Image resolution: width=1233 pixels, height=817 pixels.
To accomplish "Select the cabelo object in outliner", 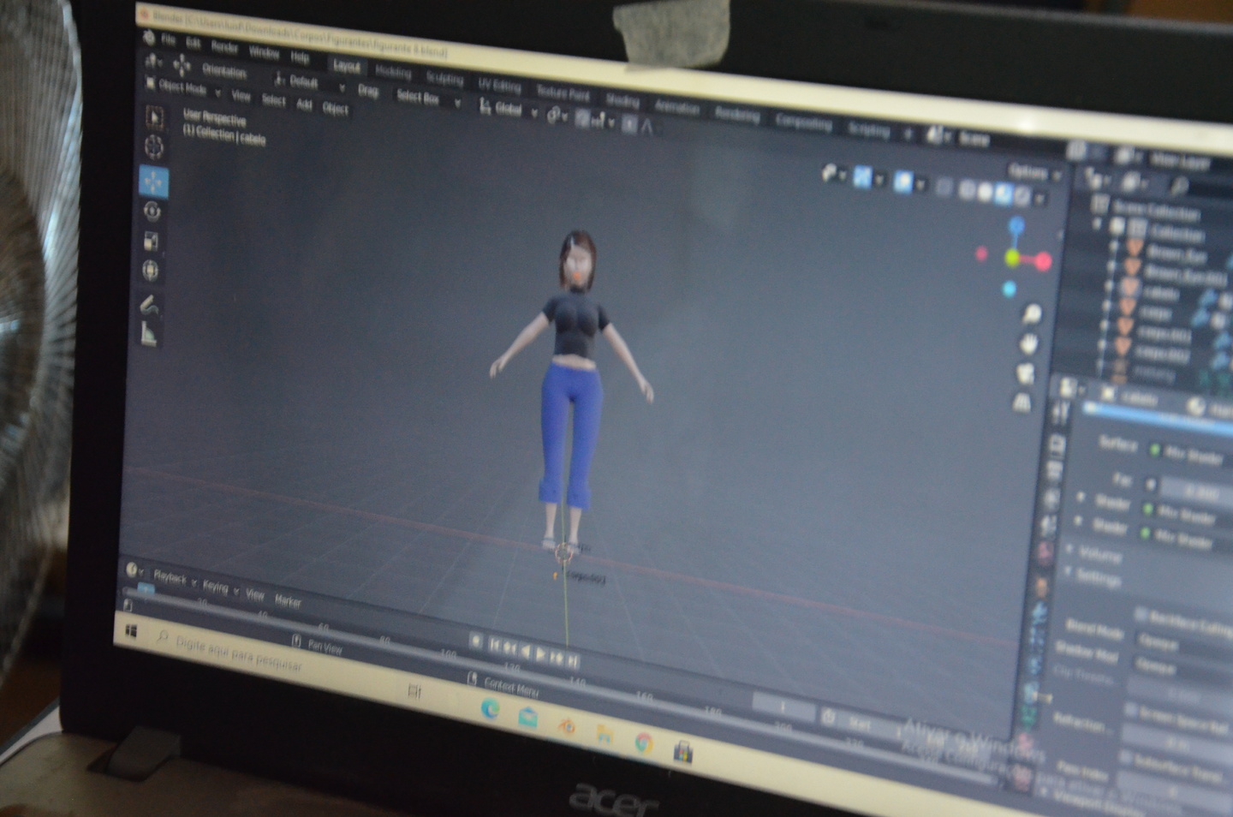I will tap(1161, 293).
